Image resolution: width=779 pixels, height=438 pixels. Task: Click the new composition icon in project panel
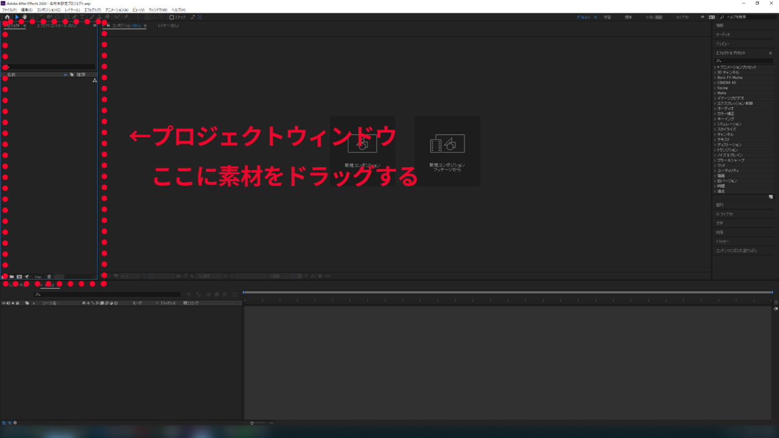(x=19, y=277)
